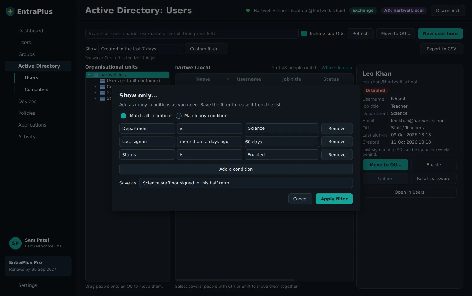This screenshot has height=296, width=472.
Task: Open the Last sign-in field dropdown
Action: (147, 142)
